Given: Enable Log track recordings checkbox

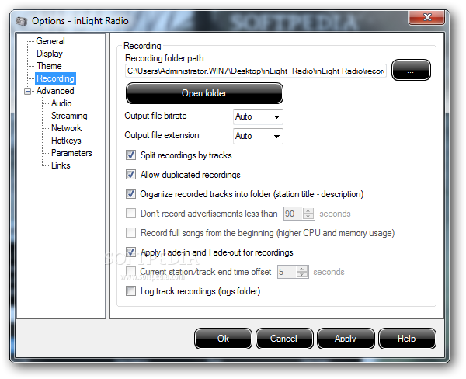Looking at the screenshot, I should [x=130, y=291].
